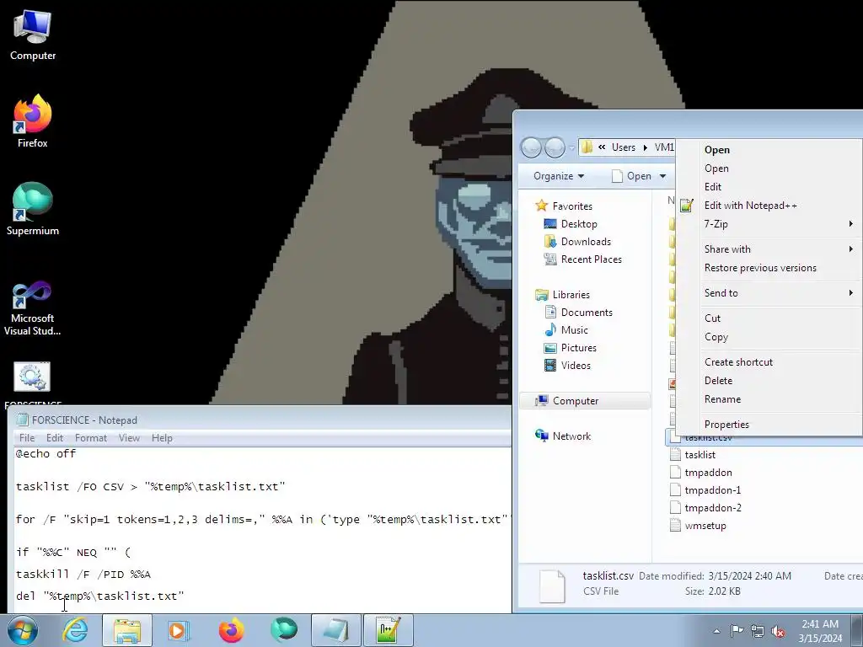Screen dimensions: 863x647
Task: Open Notepad's Help menu
Action: [x=162, y=438]
